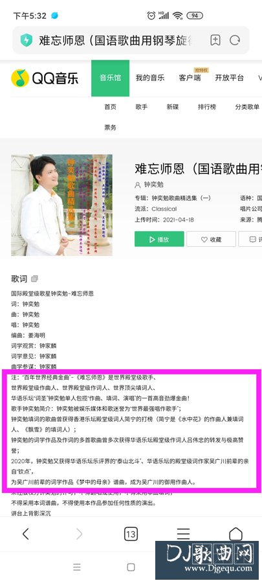Open the 分类歌单 sub-navigation link

(247, 107)
